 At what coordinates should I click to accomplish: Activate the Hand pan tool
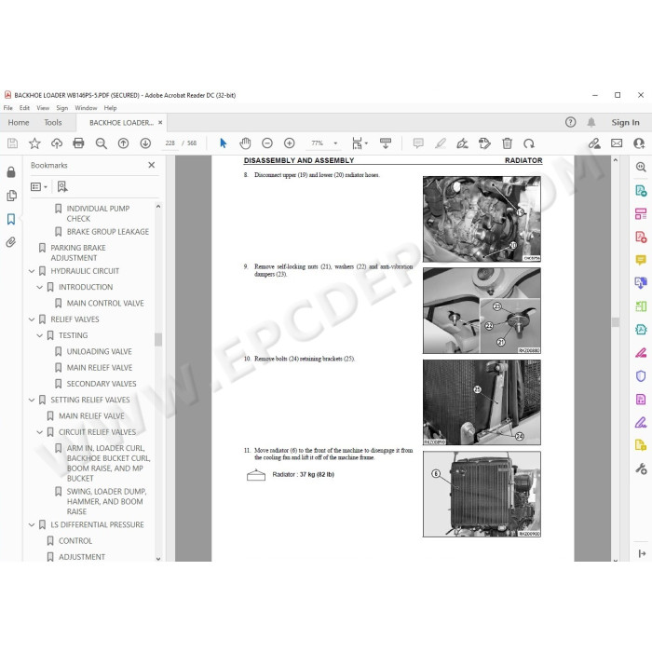pos(245,143)
